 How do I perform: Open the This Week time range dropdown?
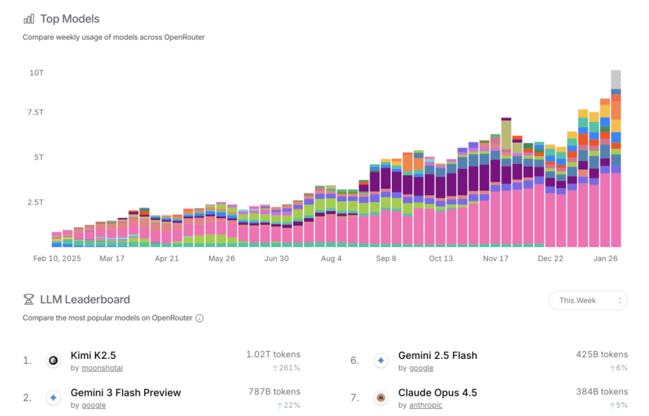click(x=588, y=300)
